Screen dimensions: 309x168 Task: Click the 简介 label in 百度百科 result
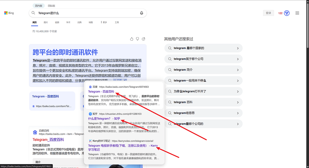(38, 162)
